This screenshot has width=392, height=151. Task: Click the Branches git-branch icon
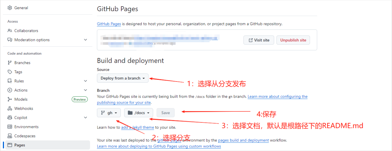10,63
